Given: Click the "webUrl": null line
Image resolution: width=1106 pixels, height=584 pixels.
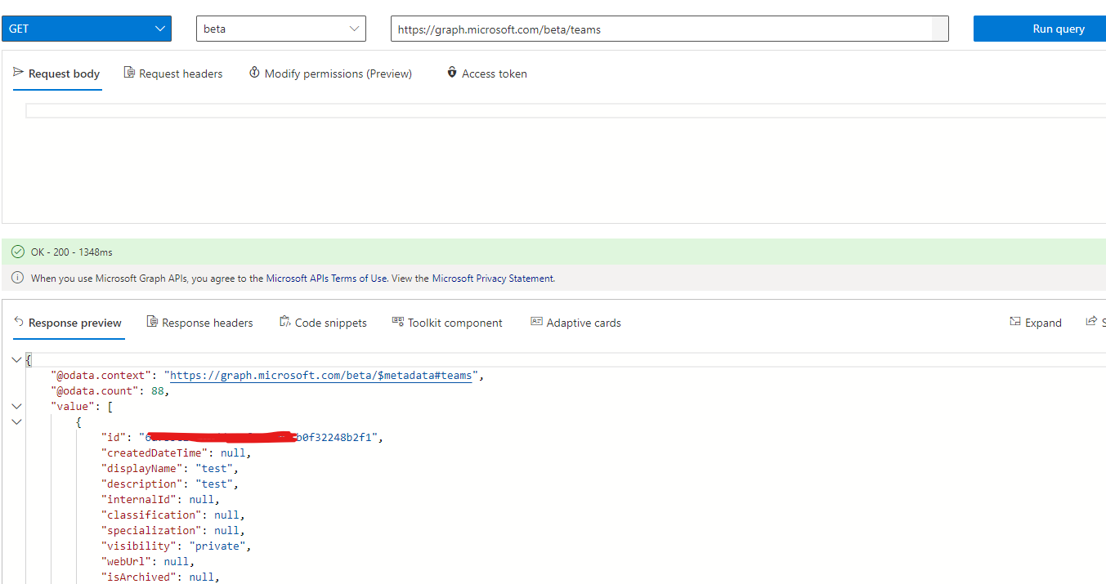Looking at the screenshot, I should pyautogui.click(x=148, y=562).
